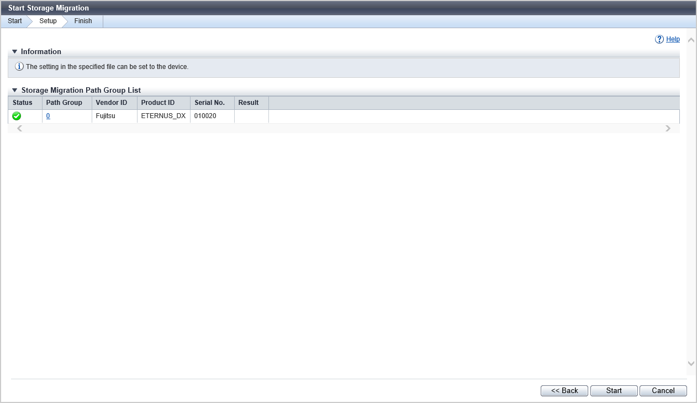
Task: Click the green Normal status icon
Action: [17, 116]
